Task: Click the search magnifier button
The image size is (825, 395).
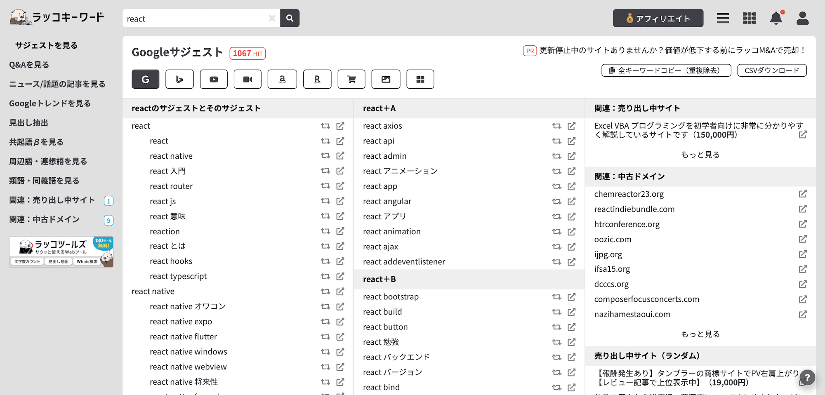Action: point(290,18)
